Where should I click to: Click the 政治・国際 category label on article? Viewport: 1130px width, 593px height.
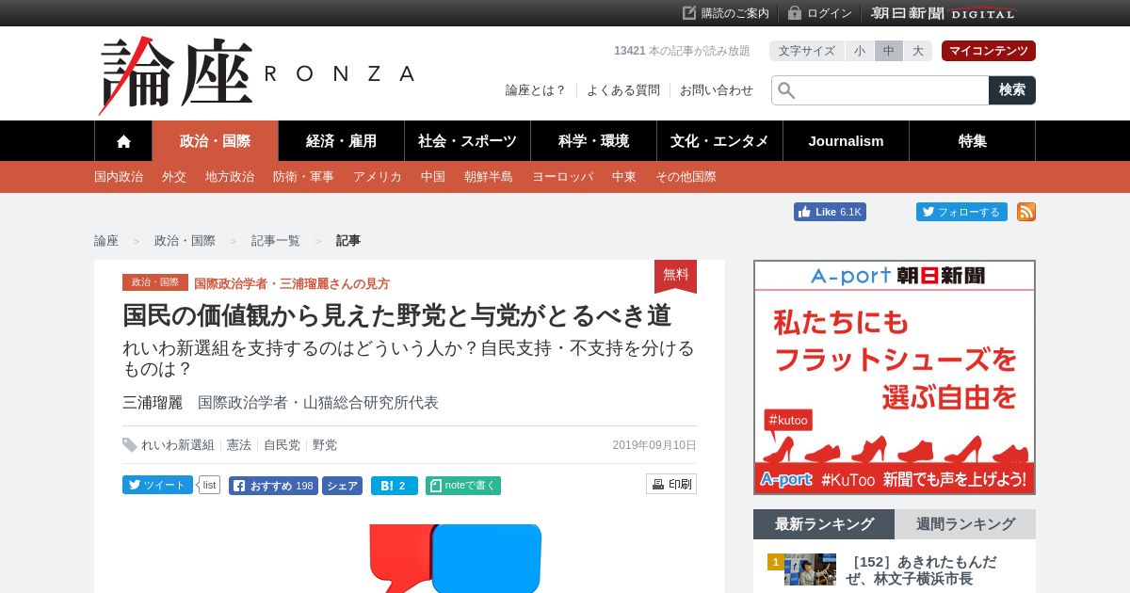(155, 282)
